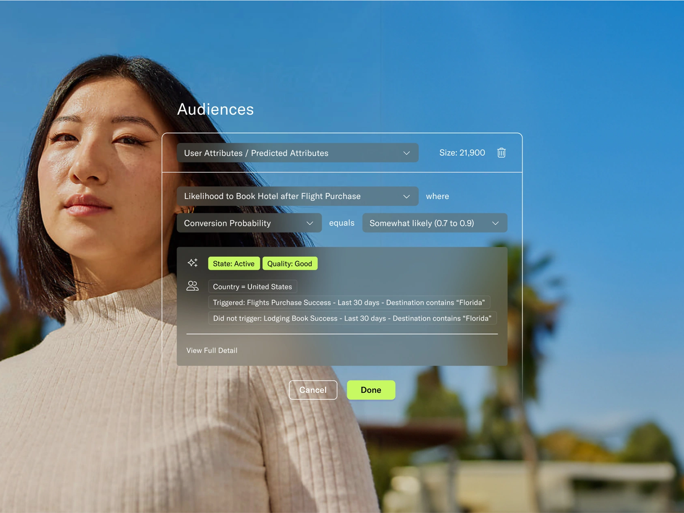Select Country = United States tag
The height and width of the screenshot is (513, 684).
tap(252, 287)
